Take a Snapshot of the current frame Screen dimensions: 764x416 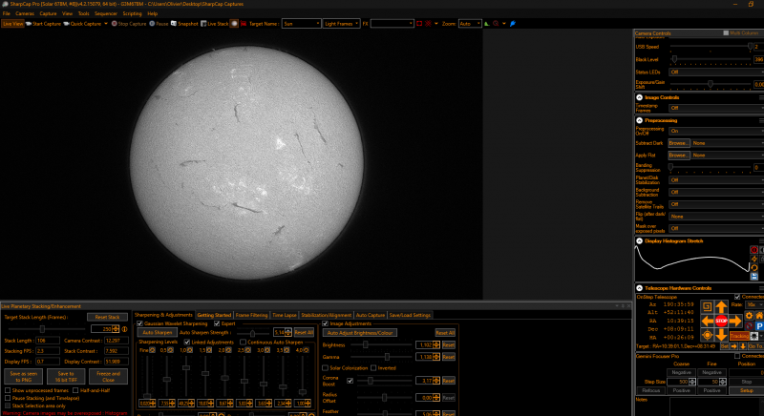point(184,23)
